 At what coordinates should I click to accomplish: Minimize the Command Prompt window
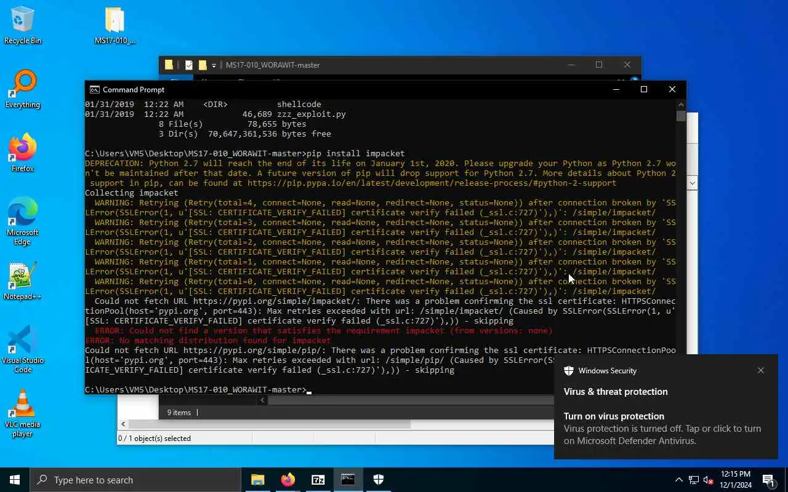[616, 90]
